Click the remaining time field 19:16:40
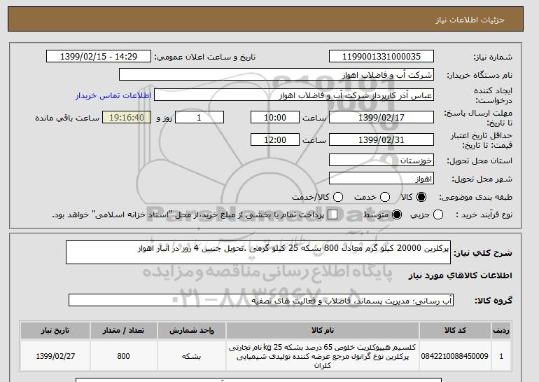This screenshot has height=382, width=539. 127,117
